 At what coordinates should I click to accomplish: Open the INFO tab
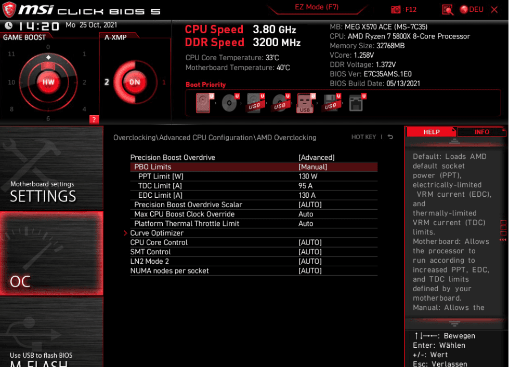point(482,132)
